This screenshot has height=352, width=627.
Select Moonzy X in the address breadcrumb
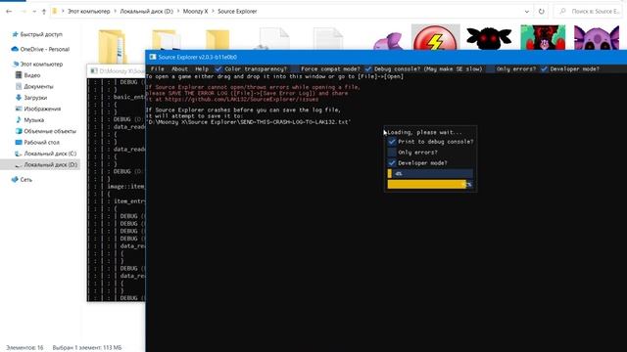195,12
